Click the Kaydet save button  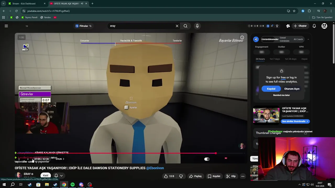coord(214,176)
